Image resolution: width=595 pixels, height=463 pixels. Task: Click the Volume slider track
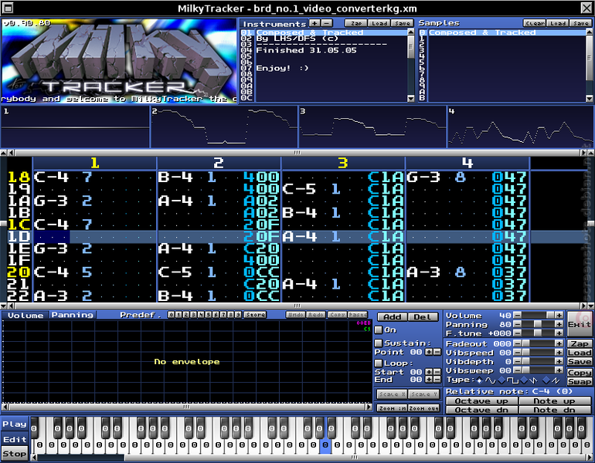(x=538, y=316)
